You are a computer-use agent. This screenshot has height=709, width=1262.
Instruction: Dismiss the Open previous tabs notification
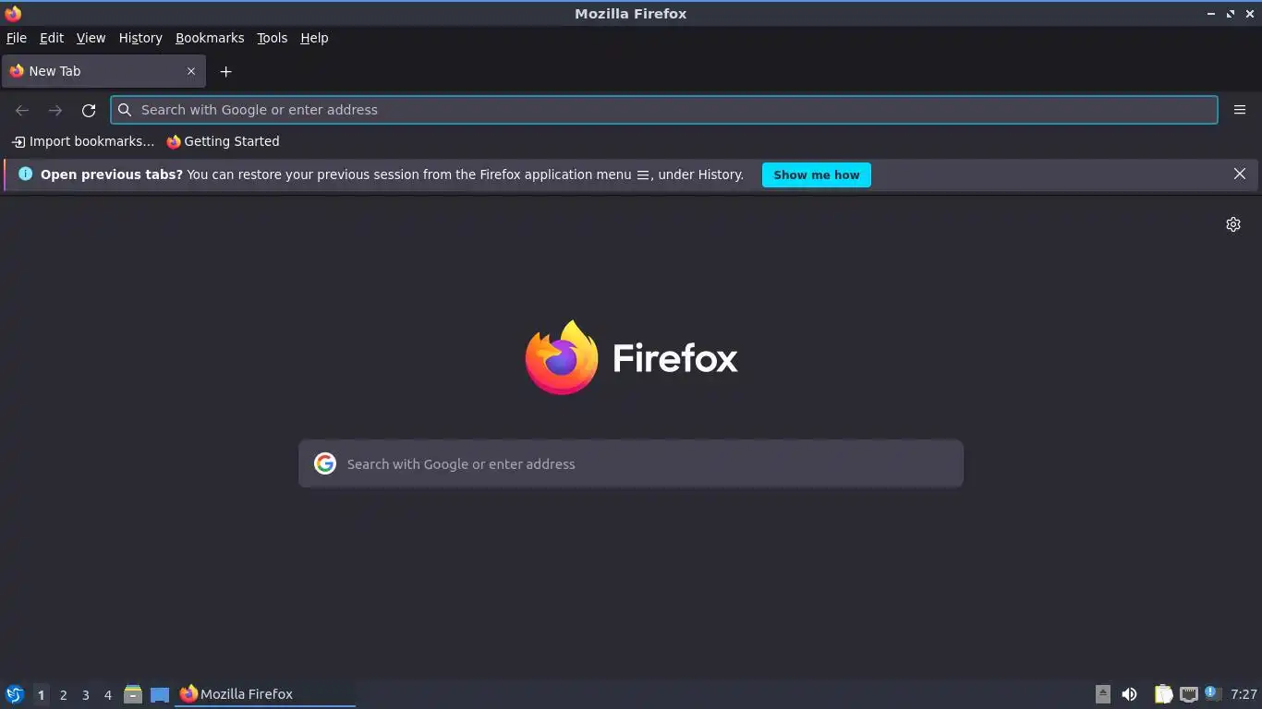[x=1240, y=174]
